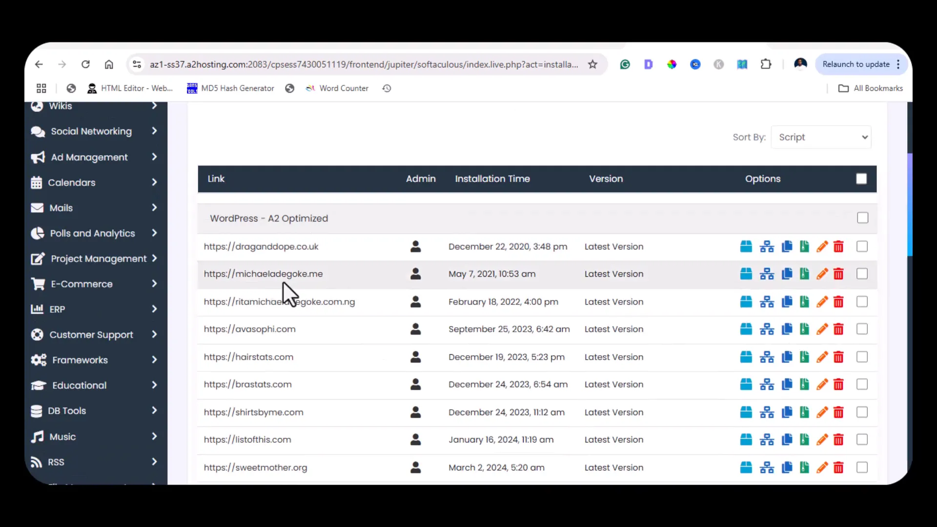Image resolution: width=937 pixels, height=527 pixels.
Task: Check the box for brastats.com row
Action: 862,384
